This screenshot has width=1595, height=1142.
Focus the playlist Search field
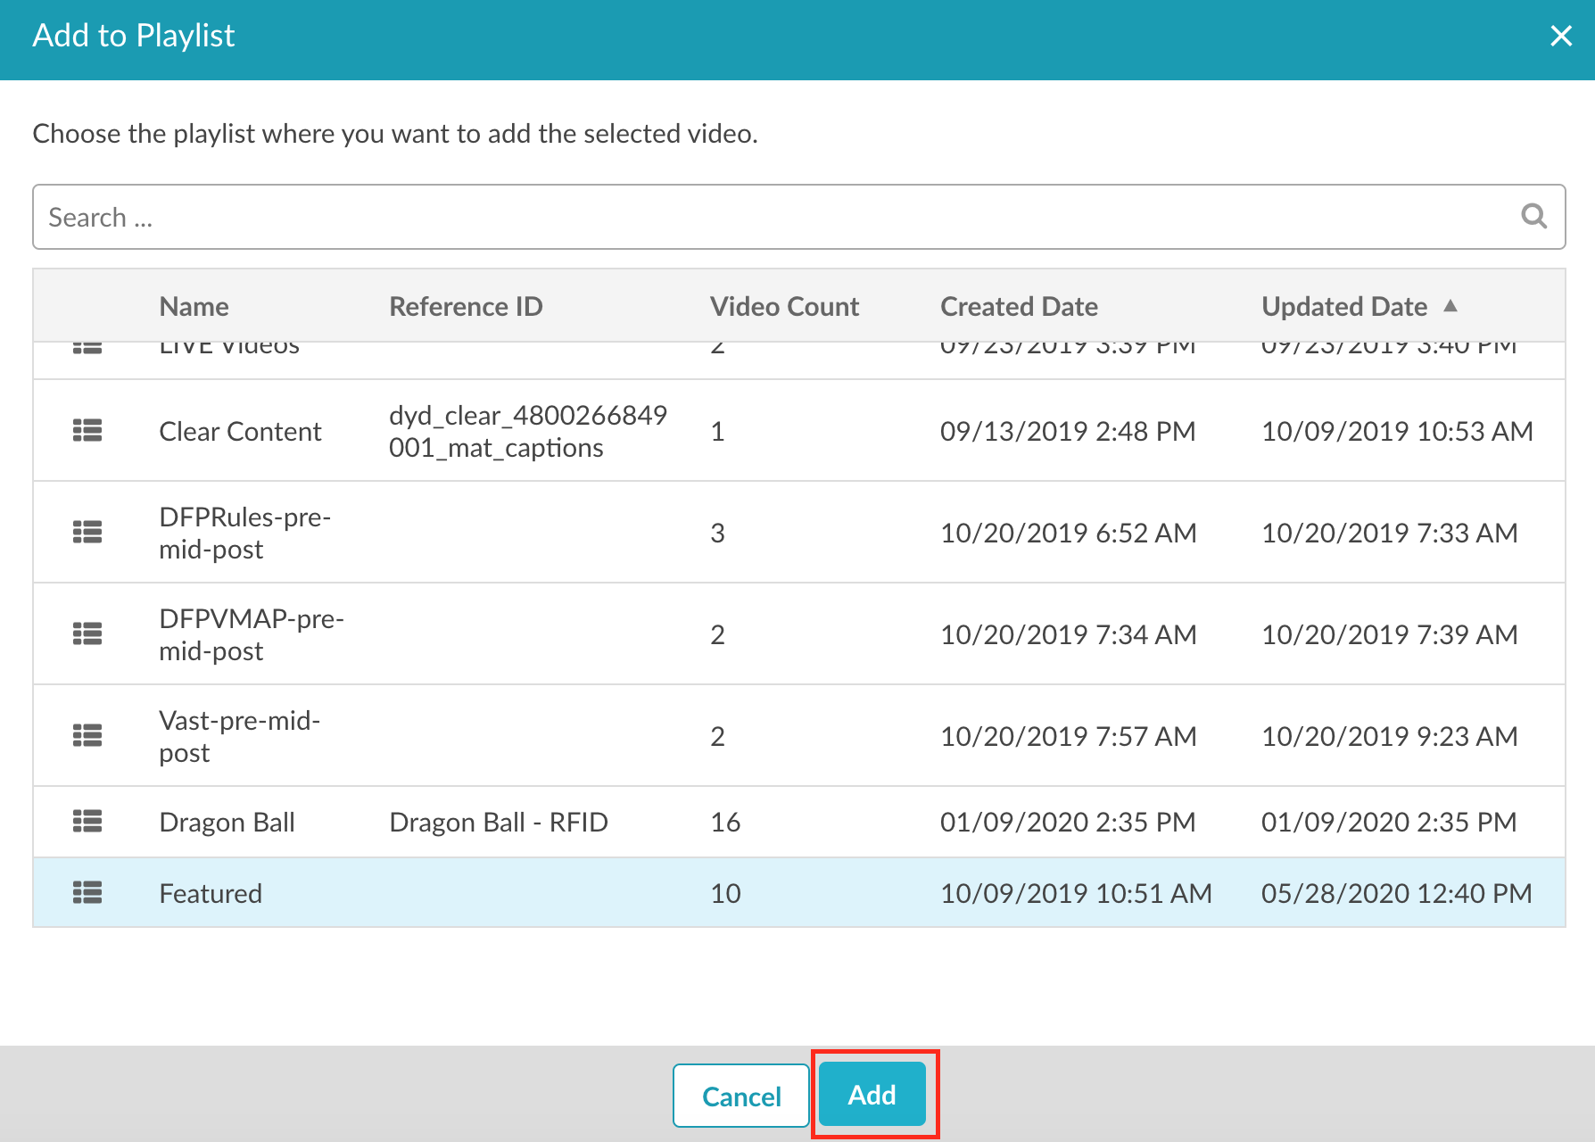point(767,217)
